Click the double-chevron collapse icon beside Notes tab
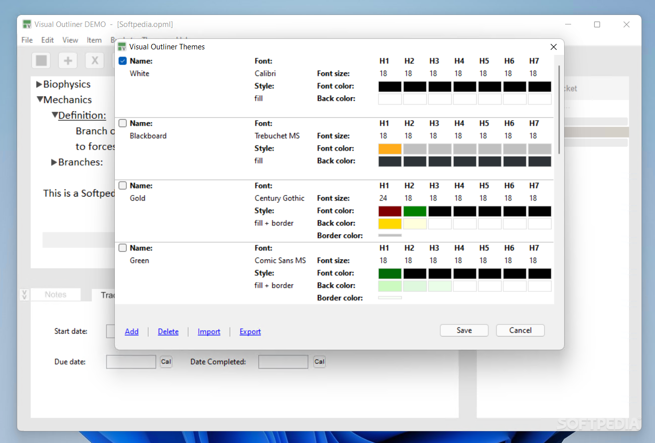Viewport: 655px width, 443px height. pyautogui.click(x=24, y=294)
